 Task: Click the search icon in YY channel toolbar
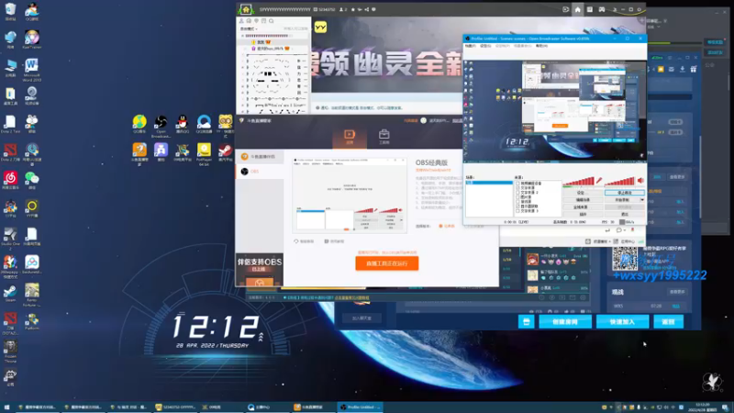[271, 21]
